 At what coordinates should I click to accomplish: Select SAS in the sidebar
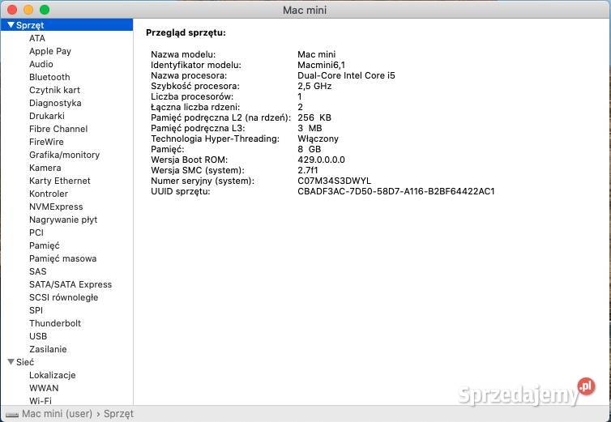pyautogui.click(x=38, y=271)
